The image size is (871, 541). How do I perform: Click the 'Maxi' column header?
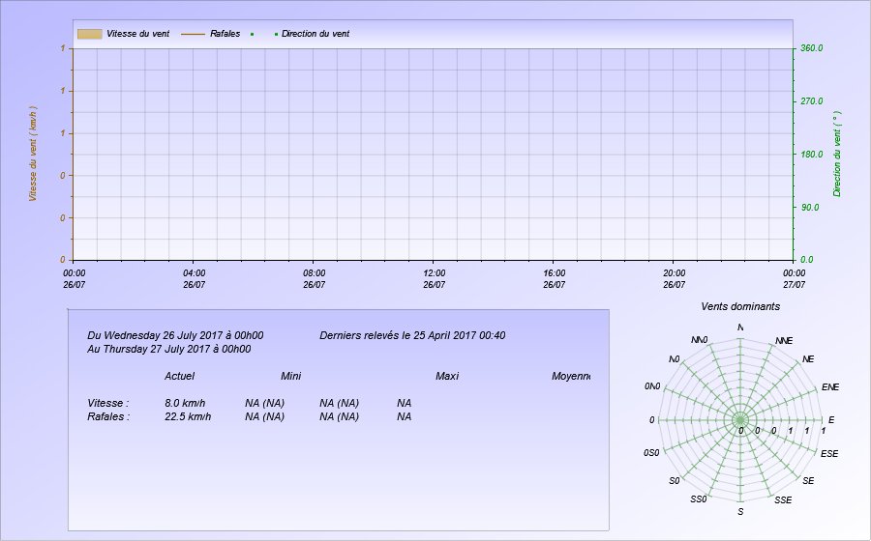(447, 377)
